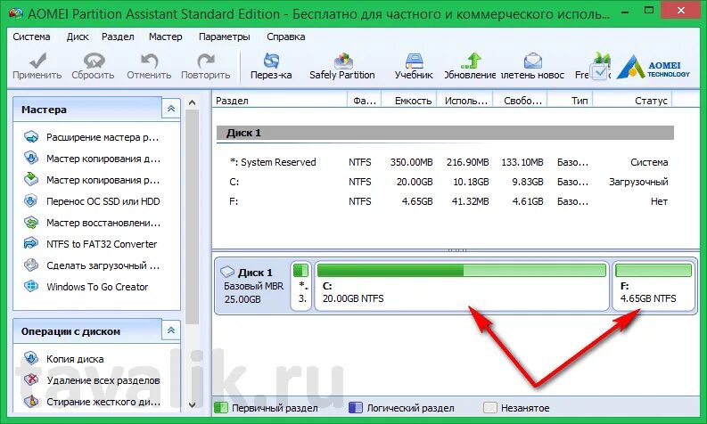707x424 pixels.
Task: Click the 4.61GB free space cell
Action: click(528, 201)
